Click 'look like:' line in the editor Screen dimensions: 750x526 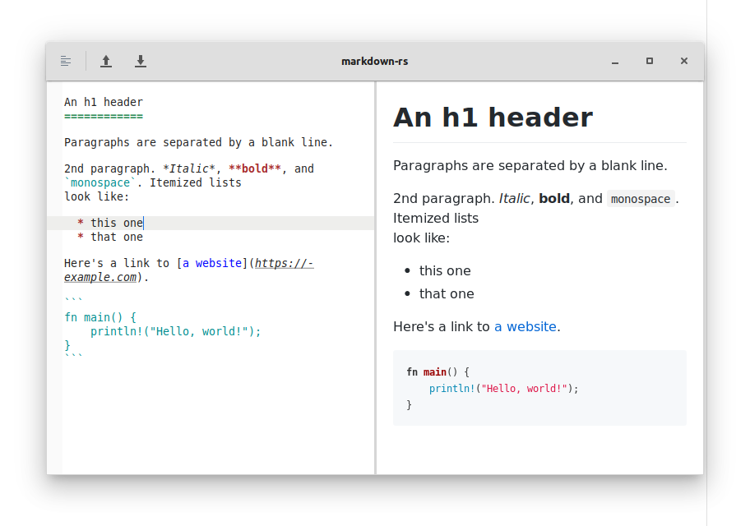coord(96,196)
